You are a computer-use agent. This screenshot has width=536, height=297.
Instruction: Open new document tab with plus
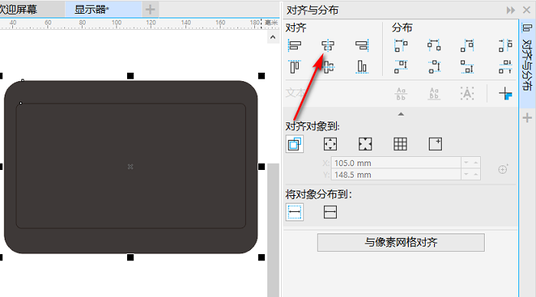point(150,10)
